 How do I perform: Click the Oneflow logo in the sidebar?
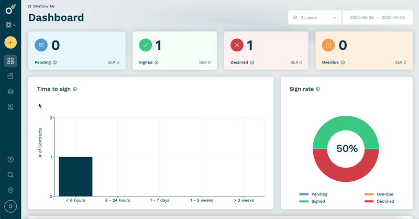10,9
